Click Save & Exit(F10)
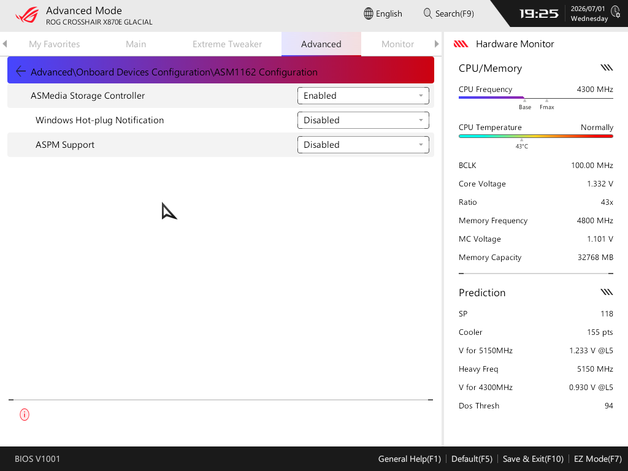 [533, 459]
